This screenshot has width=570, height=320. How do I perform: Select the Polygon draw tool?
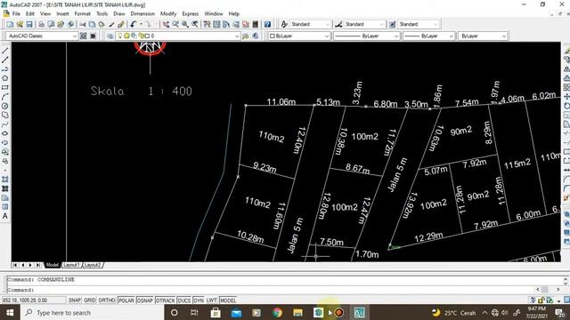point(5,78)
